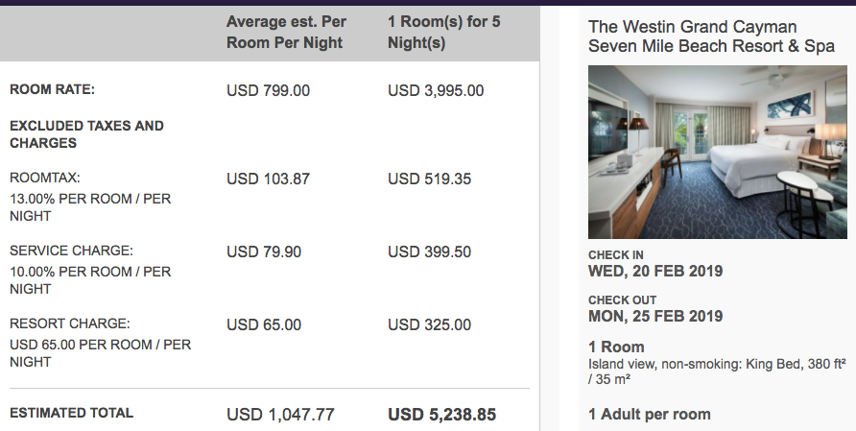
Task: Select the USD 5,238.85 estimated total
Action: (441, 415)
